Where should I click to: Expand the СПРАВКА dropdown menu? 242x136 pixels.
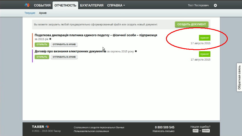pyautogui.click(x=116, y=5)
